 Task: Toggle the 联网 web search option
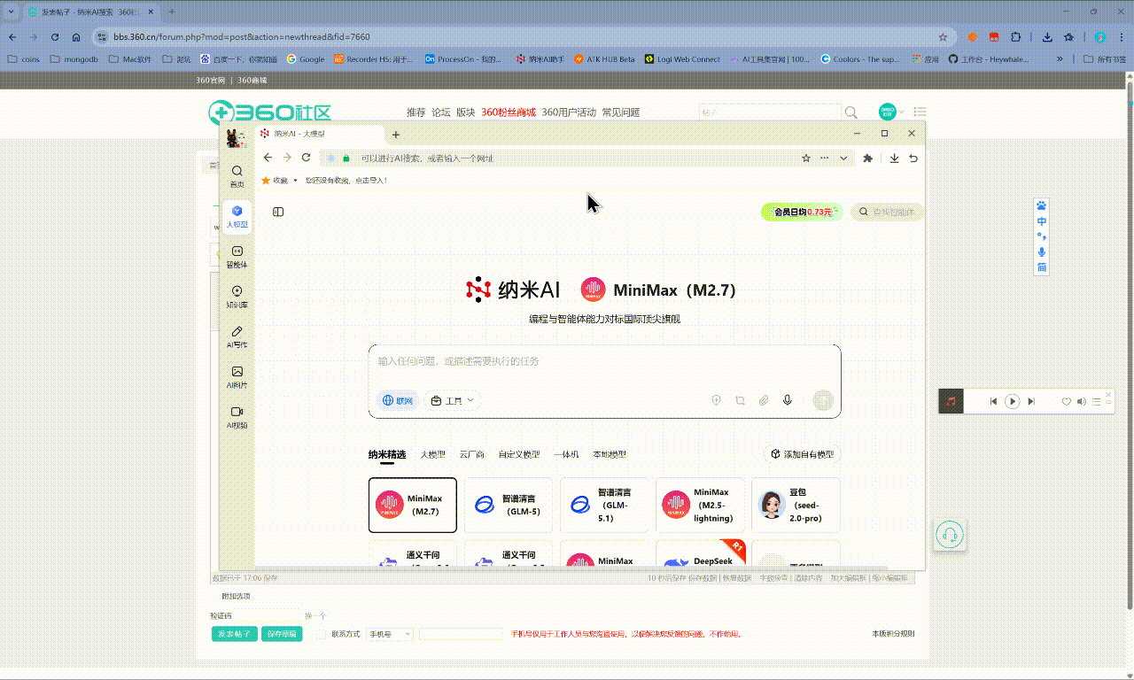pos(398,400)
